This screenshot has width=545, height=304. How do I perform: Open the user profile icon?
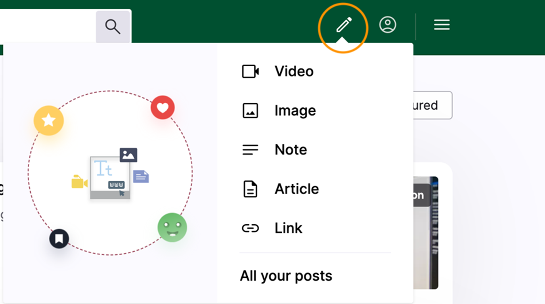(388, 25)
